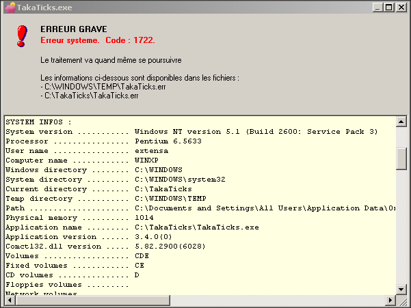Viewport: 411px width, 308px height.
Task: Click the Current directory 'C:\TakaTicks' line
Action: pos(99,189)
